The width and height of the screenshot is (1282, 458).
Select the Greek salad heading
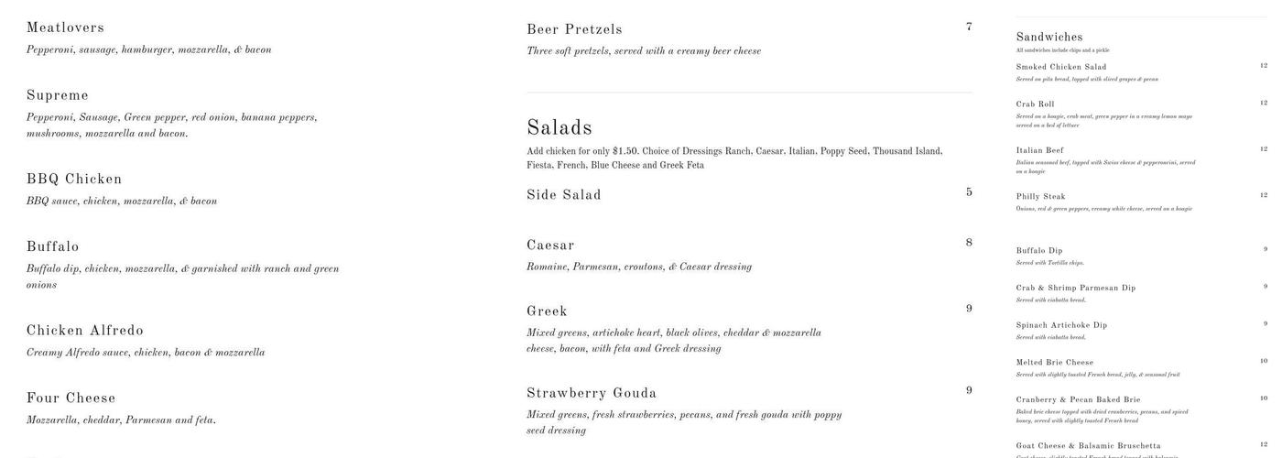pos(547,311)
